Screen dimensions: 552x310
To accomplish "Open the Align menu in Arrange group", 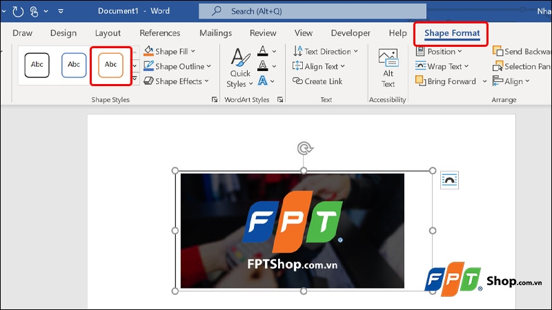I will (511, 81).
